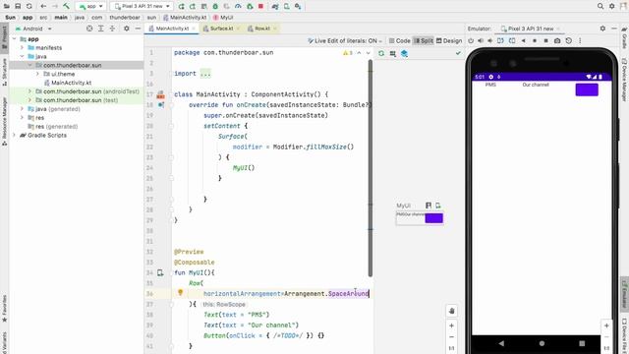Click the red Stop app icon
The width and height of the screenshot is (629, 354).
coord(260,7)
